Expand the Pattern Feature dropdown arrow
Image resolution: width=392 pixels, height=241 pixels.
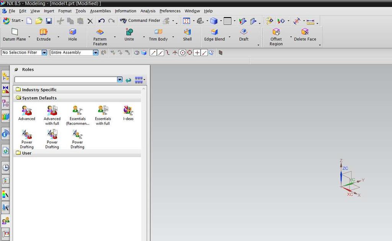(115, 37)
